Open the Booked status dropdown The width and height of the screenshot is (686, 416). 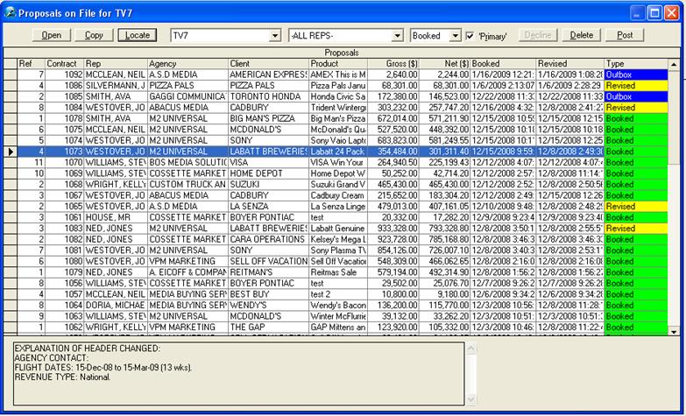click(x=455, y=36)
